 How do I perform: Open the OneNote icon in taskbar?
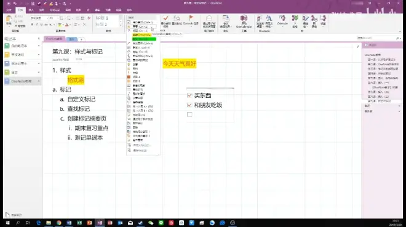tap(100, 223)
